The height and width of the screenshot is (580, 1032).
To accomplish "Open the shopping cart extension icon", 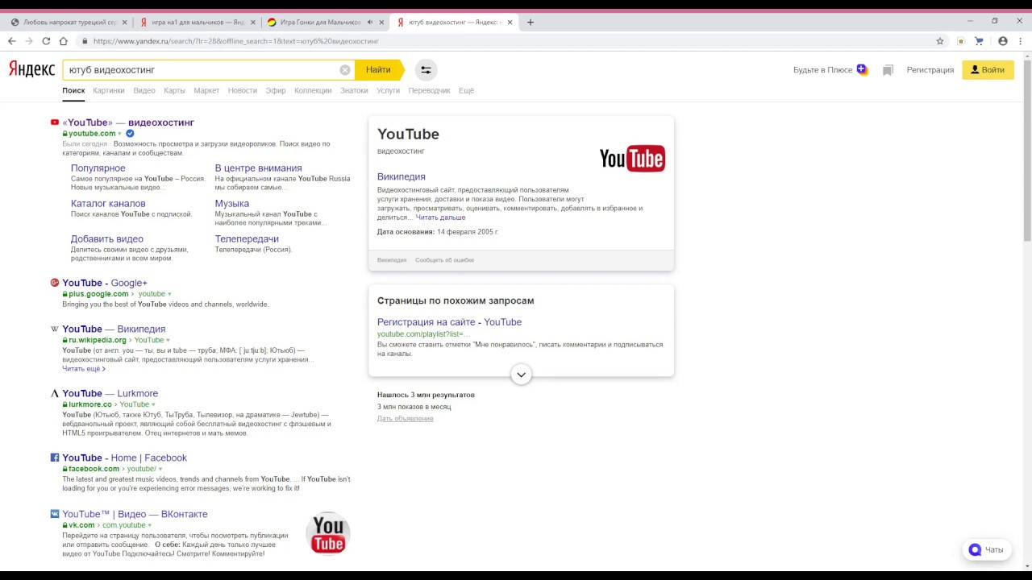I will 980,41.
